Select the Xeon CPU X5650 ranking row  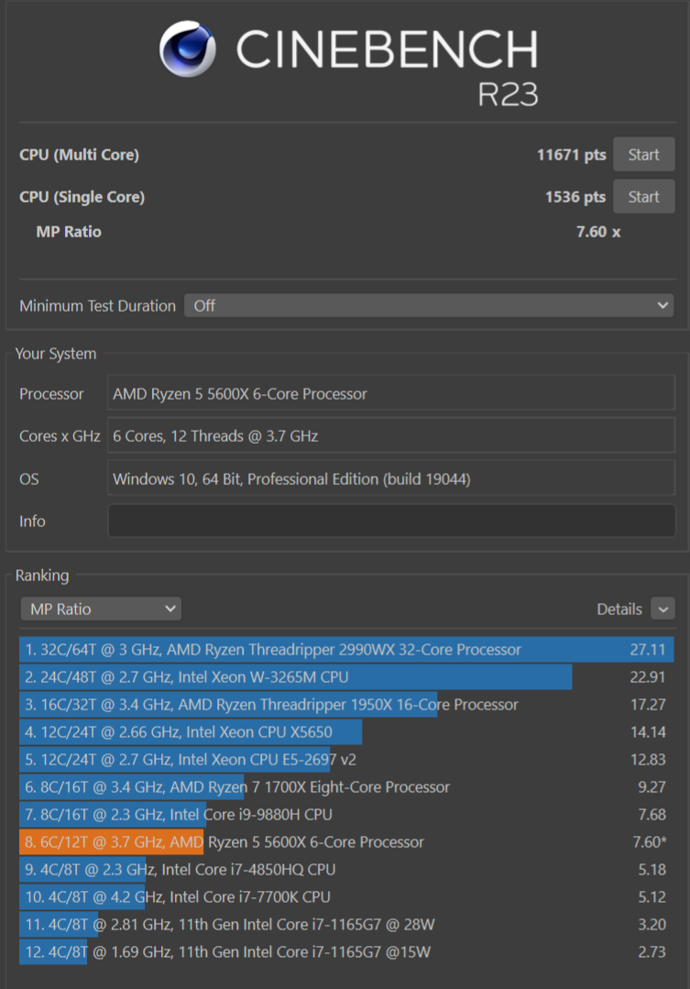(346, 731)
